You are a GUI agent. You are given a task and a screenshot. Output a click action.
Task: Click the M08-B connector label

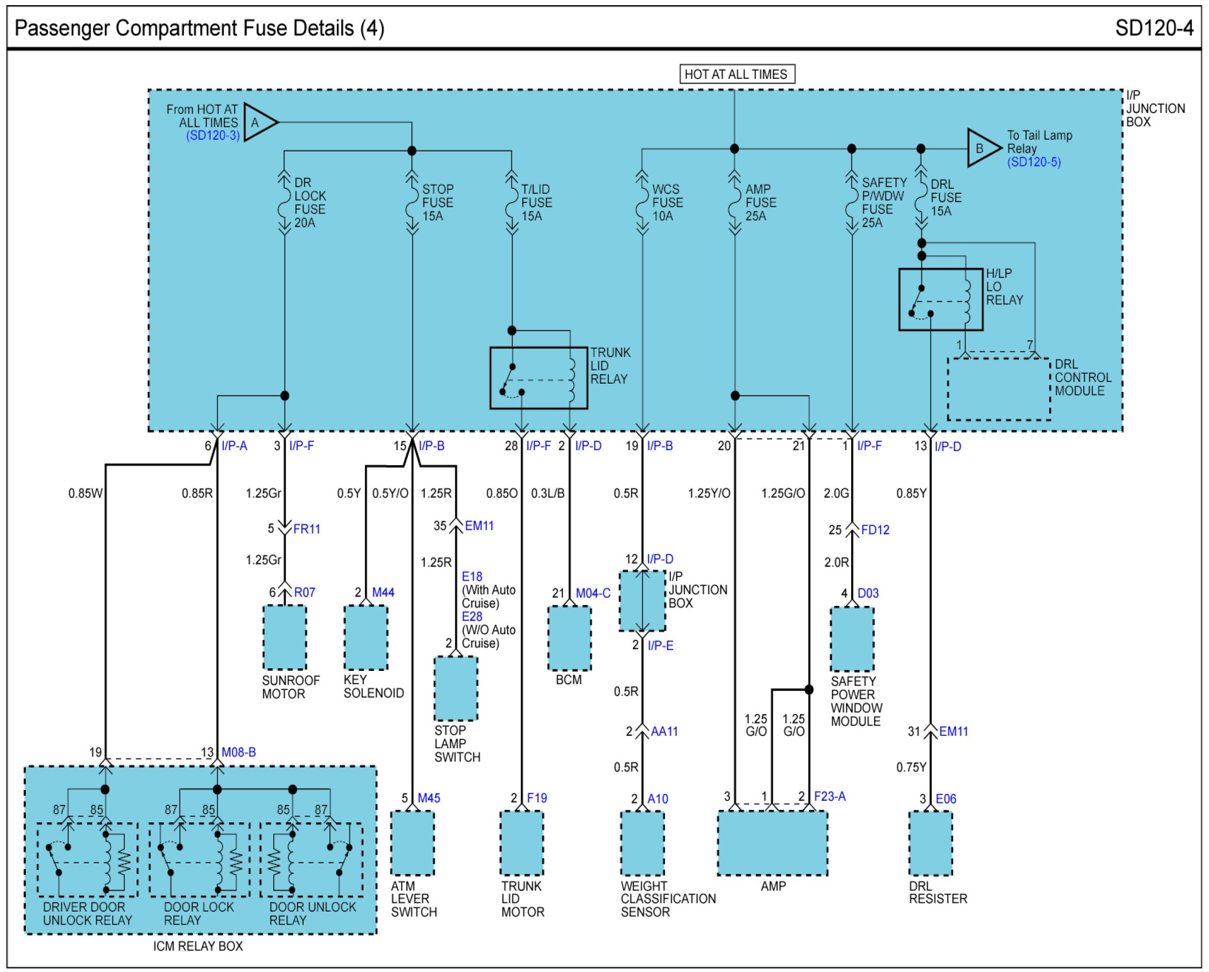(x=238, y=752)
